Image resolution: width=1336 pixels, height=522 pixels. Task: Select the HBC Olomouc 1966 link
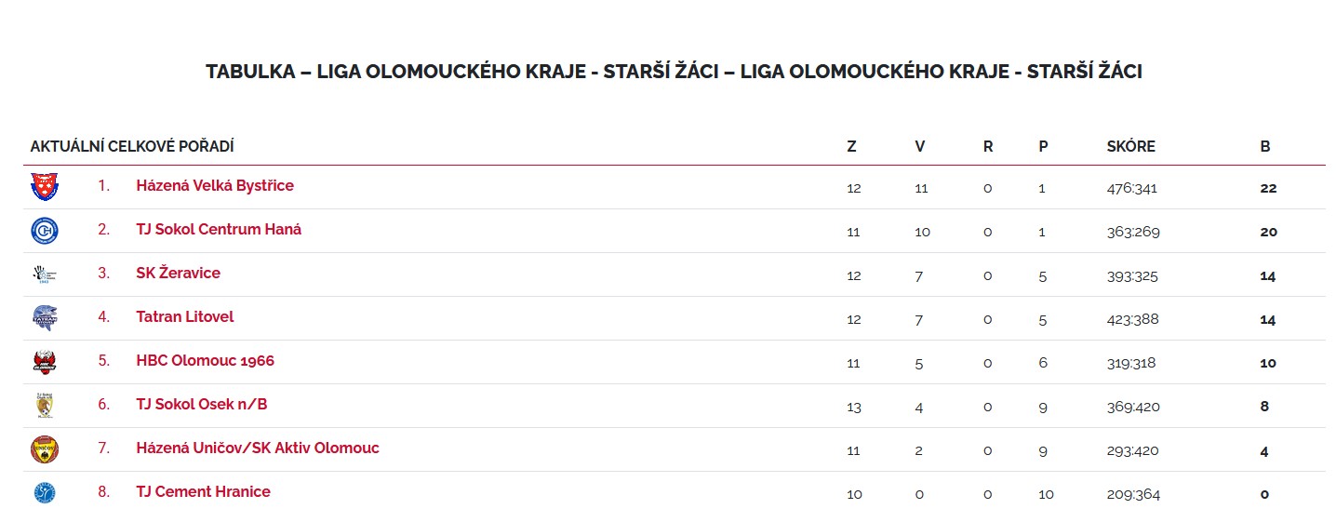coord(205,361)
